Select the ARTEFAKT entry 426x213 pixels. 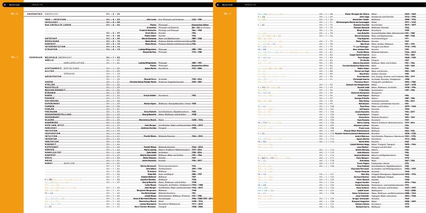click(x=51, y=38)
